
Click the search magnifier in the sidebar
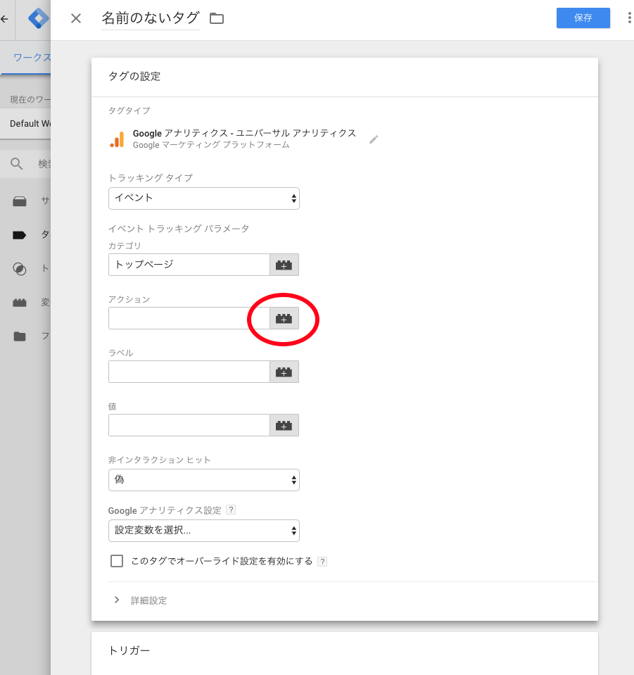20,163
